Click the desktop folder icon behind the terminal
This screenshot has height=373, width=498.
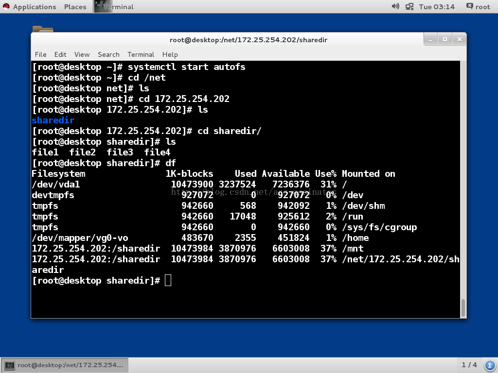pyautogui.click(x=43, y=29)
